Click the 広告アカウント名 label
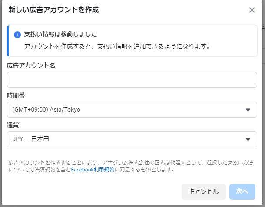Viewport: 265px width, 207px height. tap(31, 66)
